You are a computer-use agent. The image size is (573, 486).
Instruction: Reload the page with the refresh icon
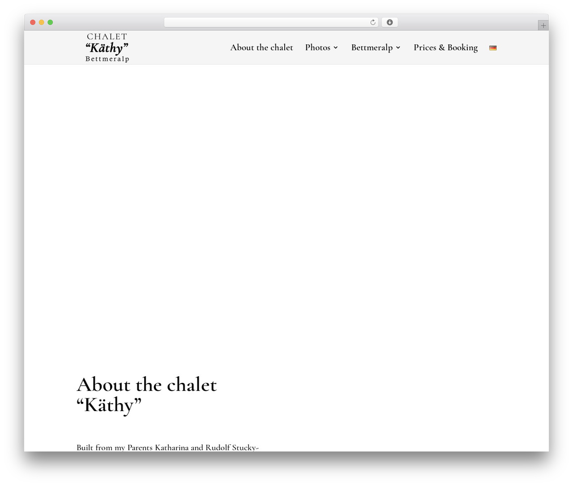coord(373,22)
